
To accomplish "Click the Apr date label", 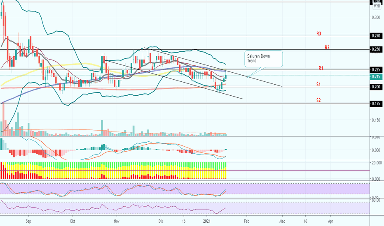I will (x=330, y=221).
